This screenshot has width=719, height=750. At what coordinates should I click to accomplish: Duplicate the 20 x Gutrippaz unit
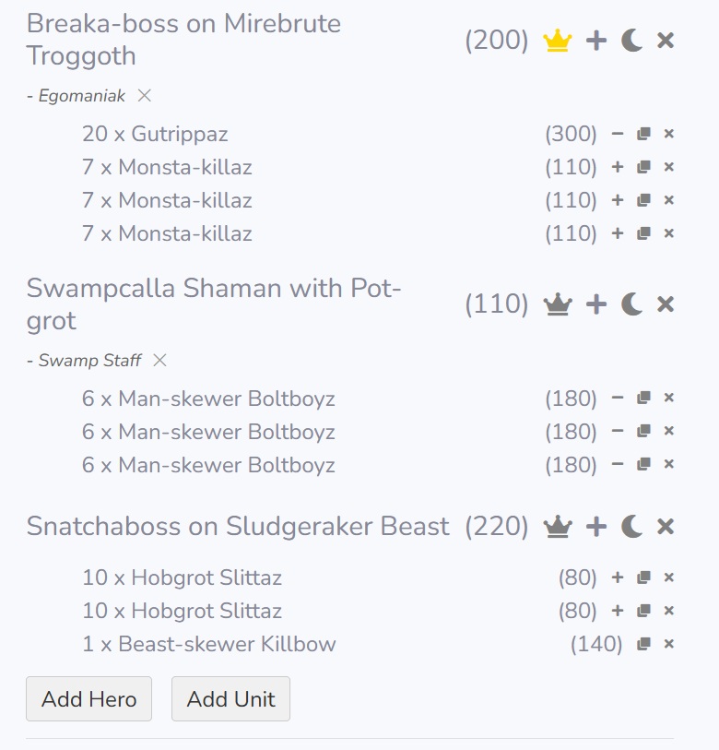point(643,134)
